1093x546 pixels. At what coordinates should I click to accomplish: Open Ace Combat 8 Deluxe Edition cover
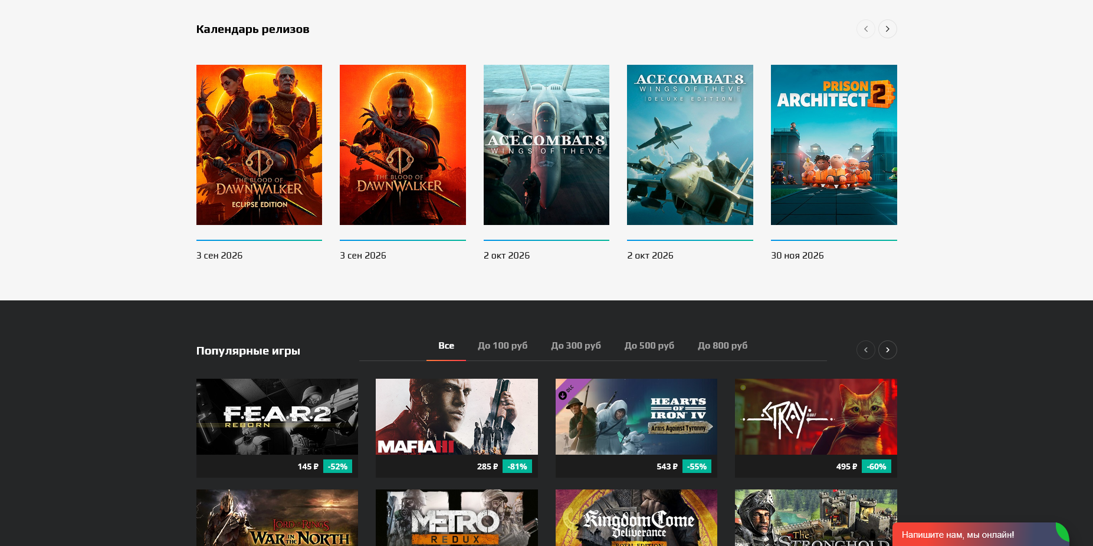[690, 145]
